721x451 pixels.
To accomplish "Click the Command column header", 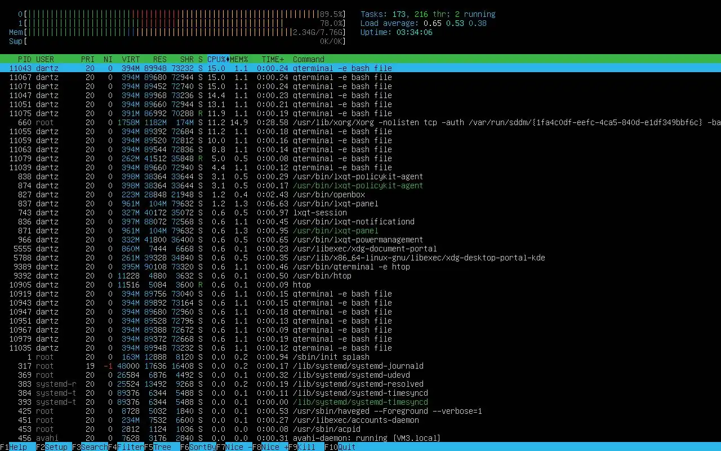I will [x=309, y=59].
